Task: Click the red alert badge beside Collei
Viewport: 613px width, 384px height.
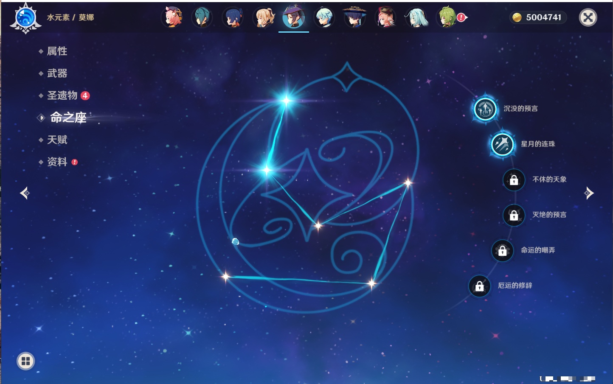Action: tap(461, 17)
